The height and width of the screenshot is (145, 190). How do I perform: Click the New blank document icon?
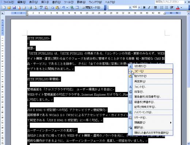point(4,8)
